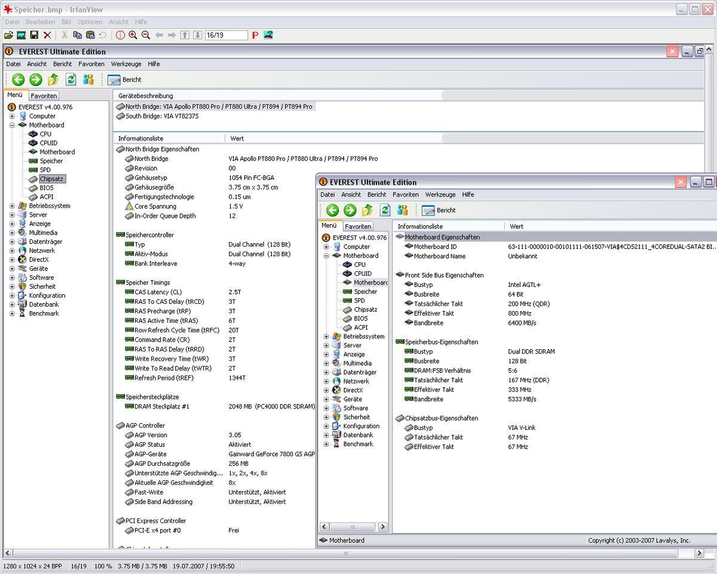Image resolution: width=717 pixels, height=574 pixels.
Task: Delete the file using IrfanView's red X
Action: tap(47, 35)
